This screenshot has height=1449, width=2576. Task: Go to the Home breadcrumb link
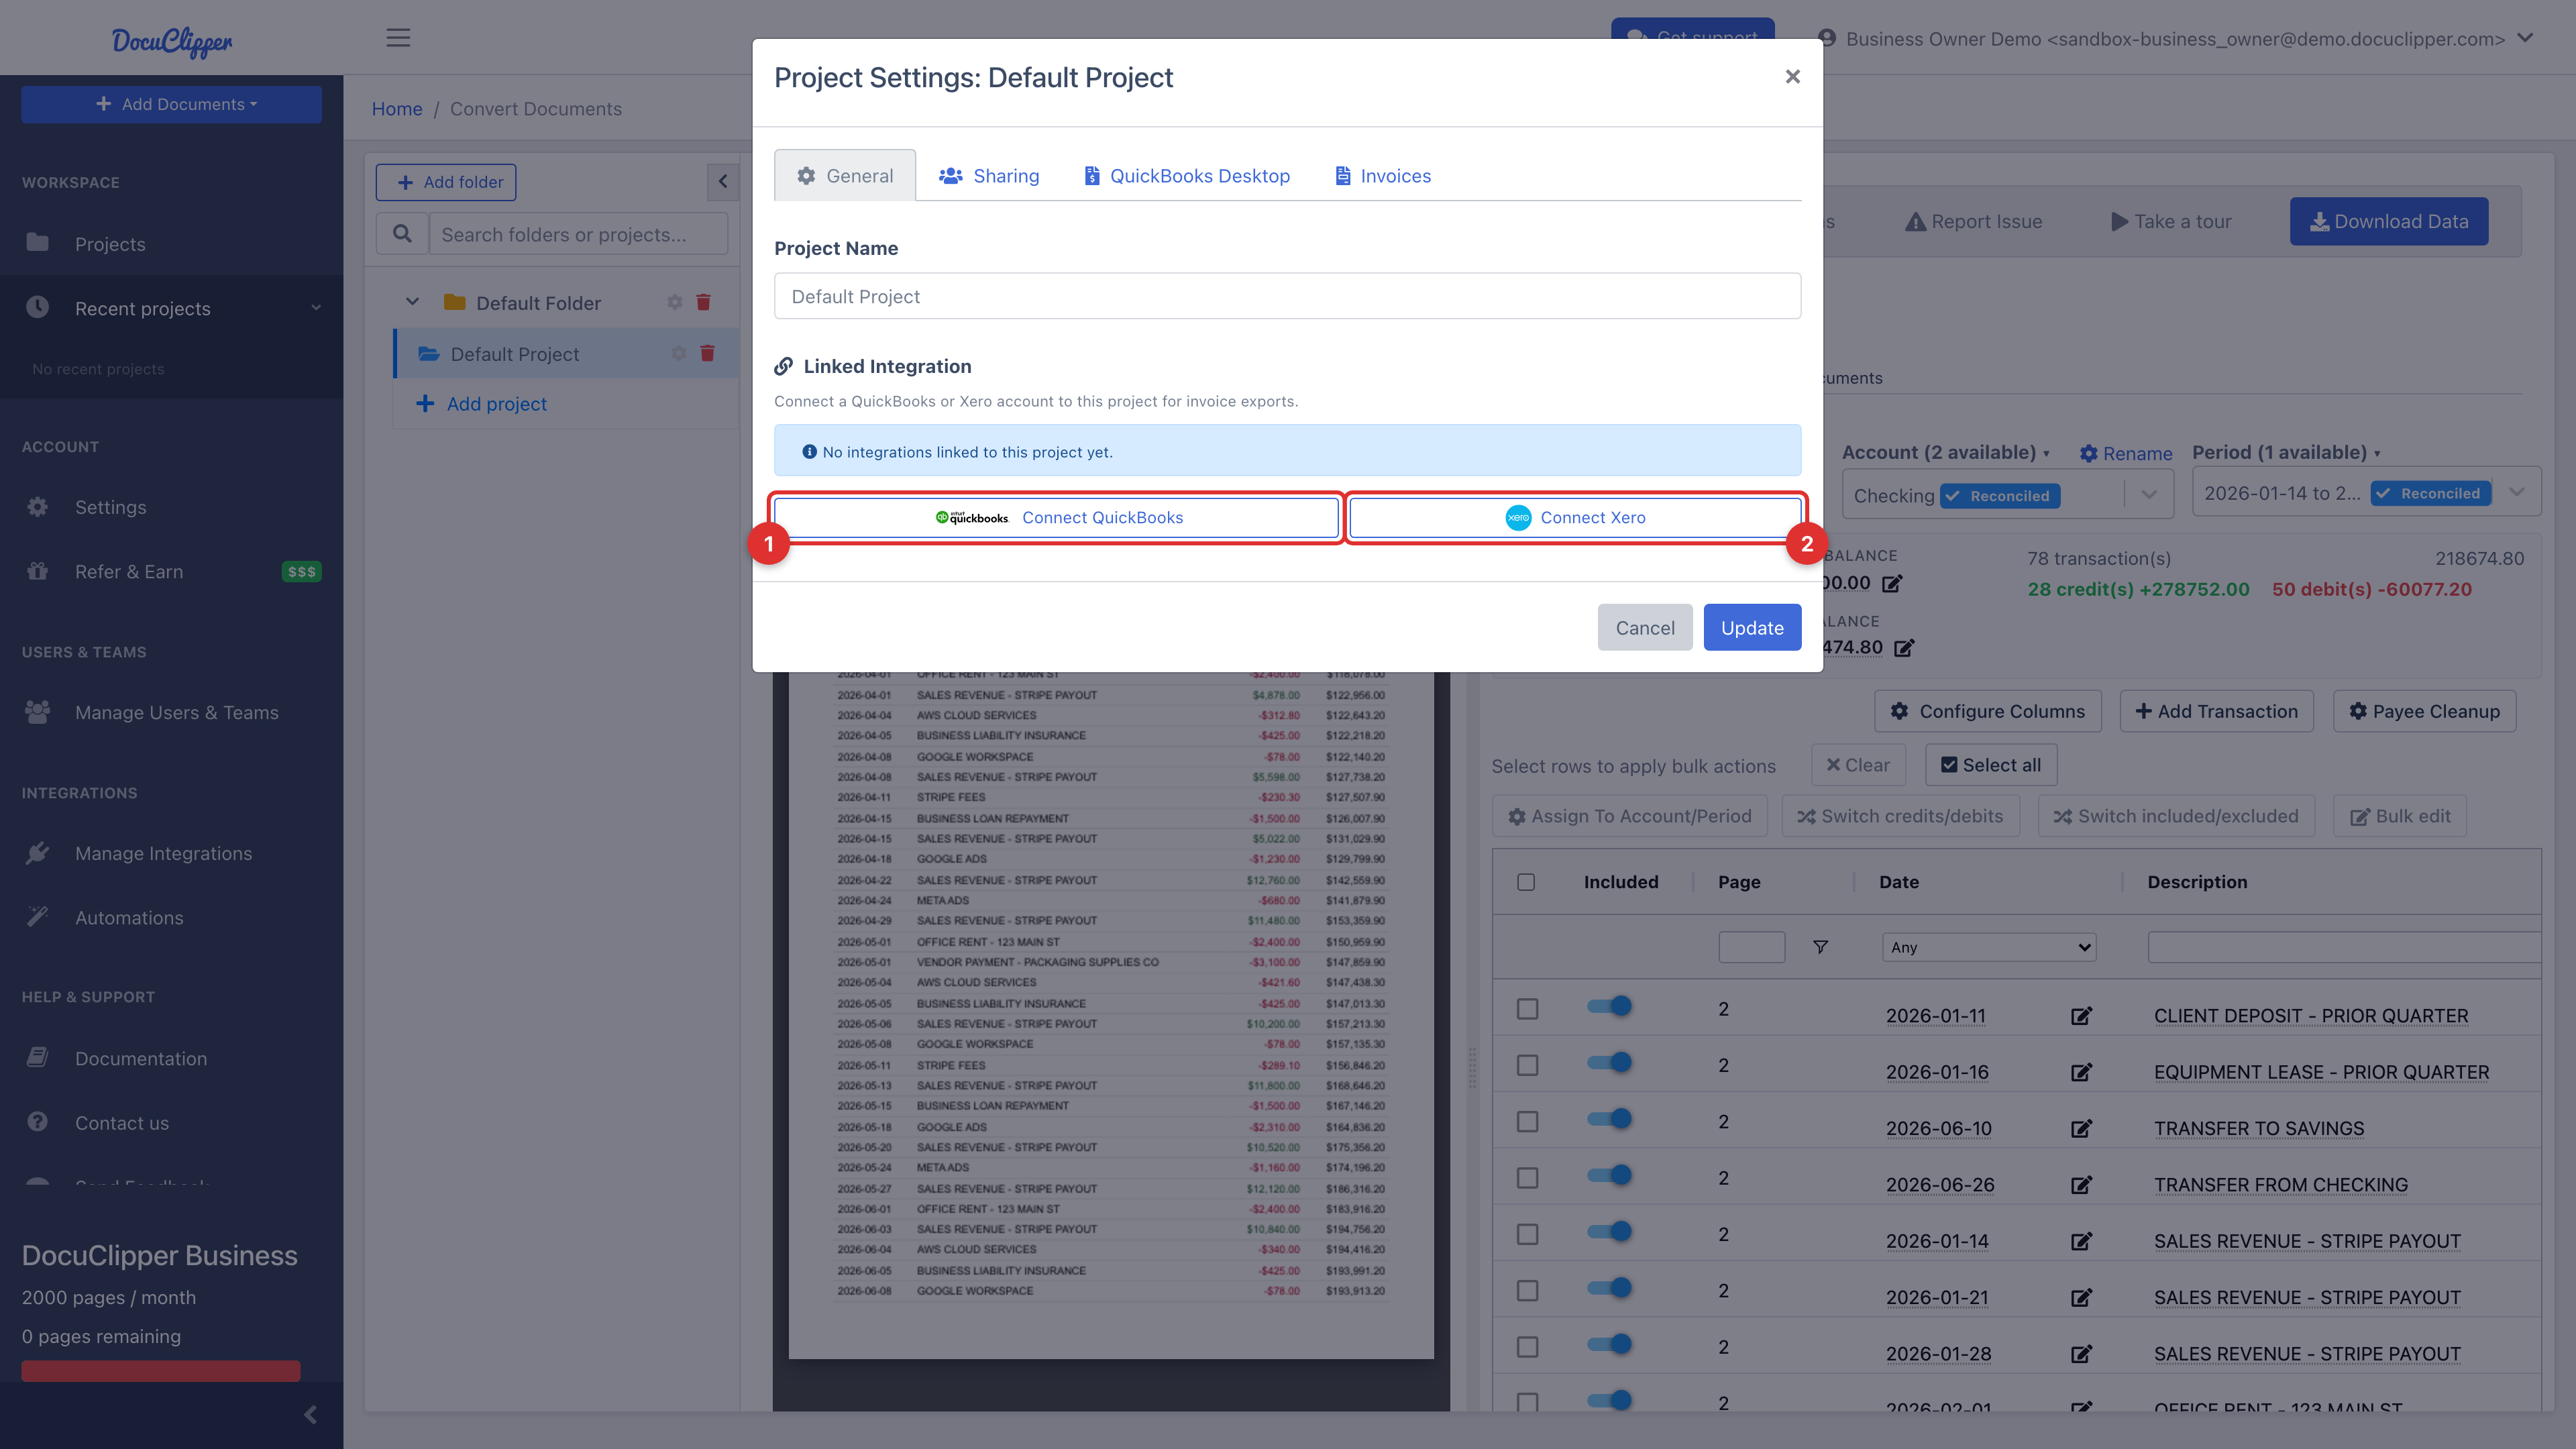click(x=397, y=109)
